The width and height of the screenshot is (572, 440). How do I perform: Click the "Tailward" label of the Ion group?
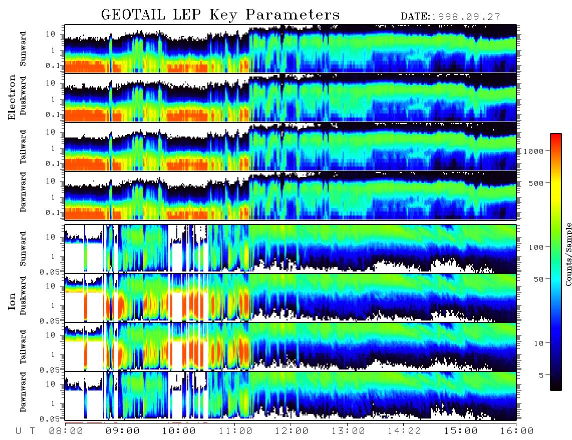[23, 347]
